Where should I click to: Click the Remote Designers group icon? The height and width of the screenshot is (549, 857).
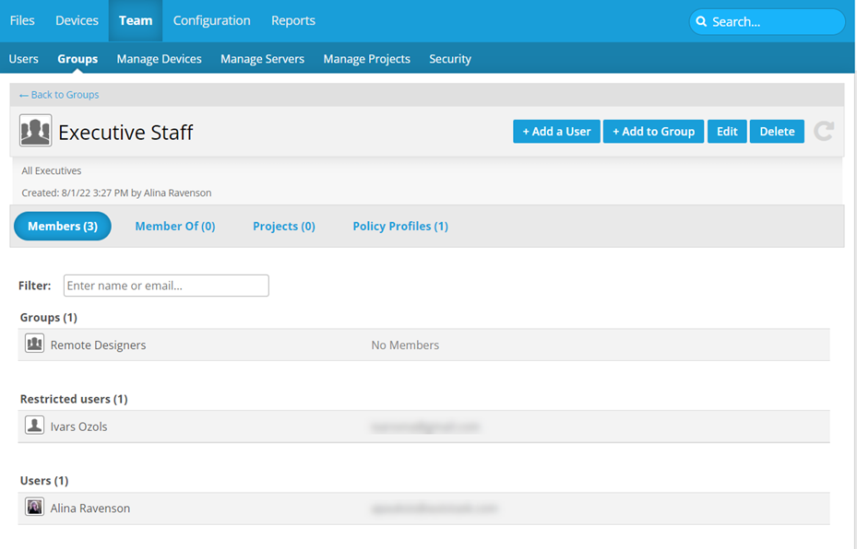point(34,345)
